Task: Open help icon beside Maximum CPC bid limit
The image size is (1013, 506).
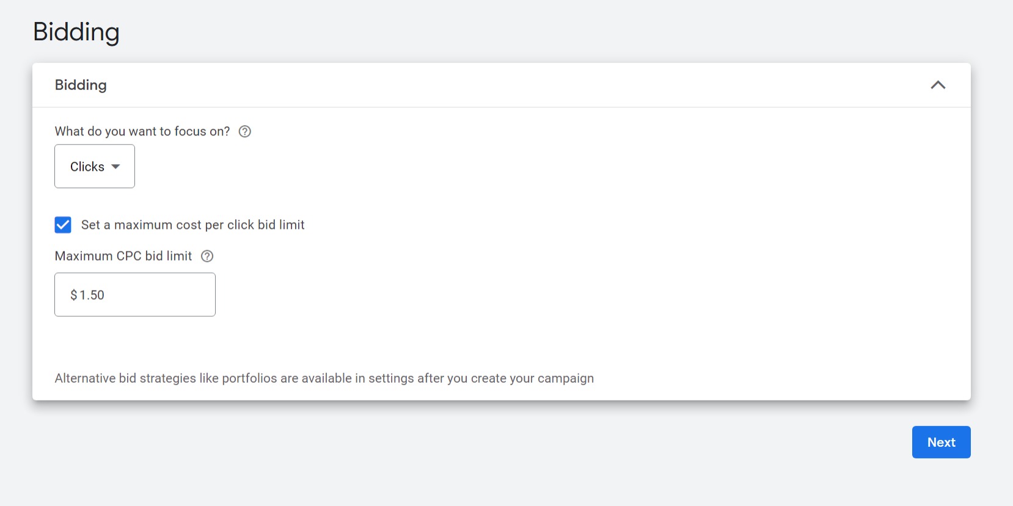Action: coord(207,256)
